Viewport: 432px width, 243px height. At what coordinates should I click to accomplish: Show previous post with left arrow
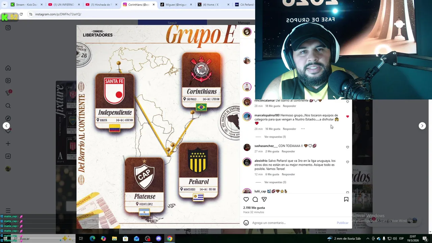[6, 126]
